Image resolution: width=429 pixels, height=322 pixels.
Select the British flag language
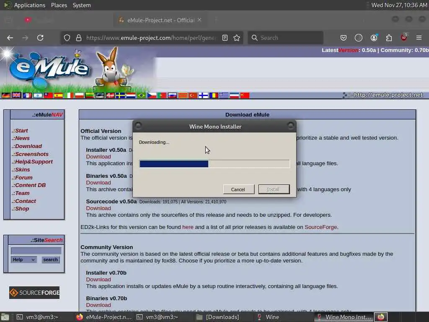(x=16, y=95)
